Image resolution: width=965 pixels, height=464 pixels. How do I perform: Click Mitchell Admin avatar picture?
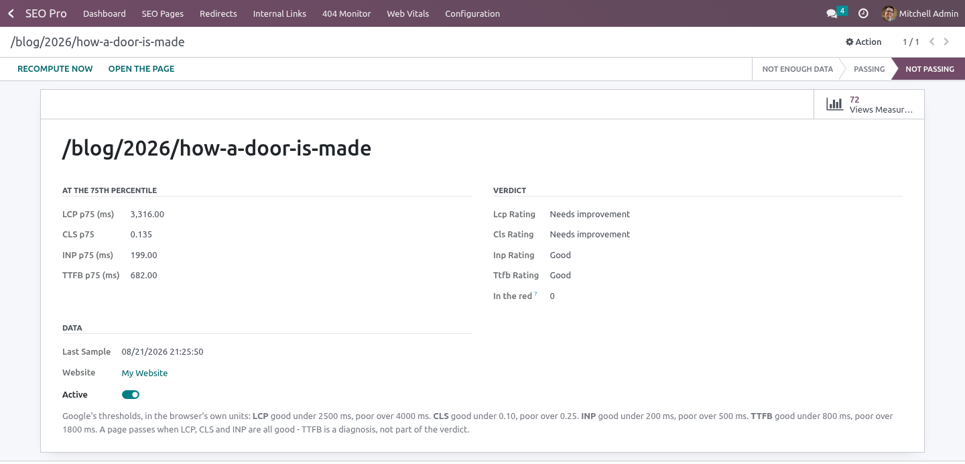(889, 13)
